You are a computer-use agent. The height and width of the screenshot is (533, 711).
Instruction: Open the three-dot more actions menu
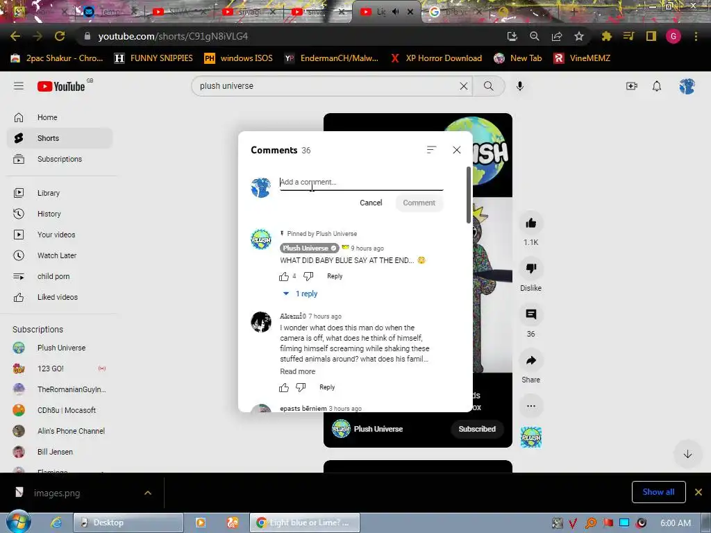(531, 406)
